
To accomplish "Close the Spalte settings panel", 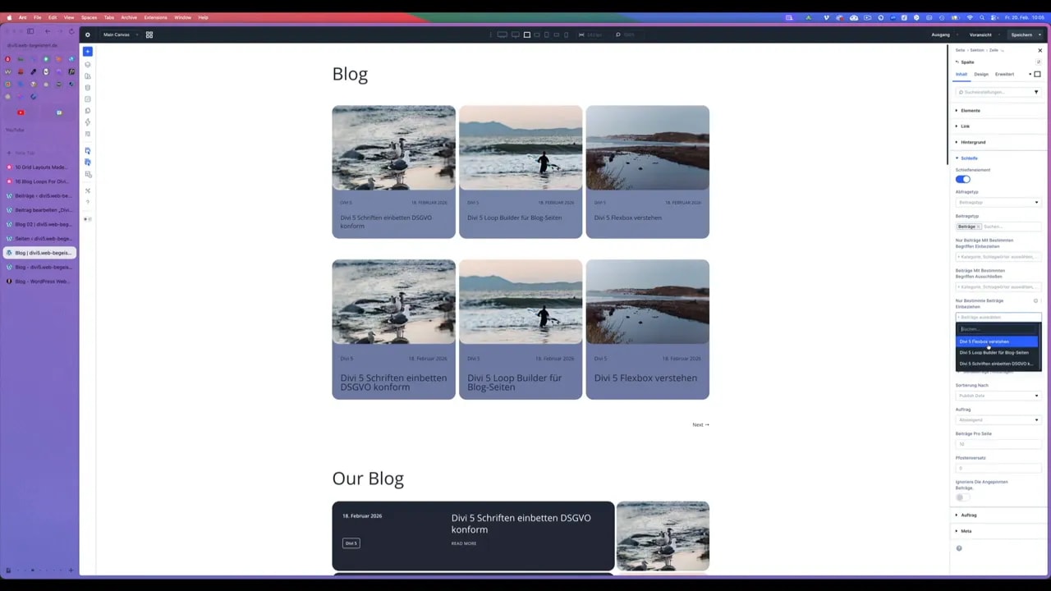I will point(1040,50).
